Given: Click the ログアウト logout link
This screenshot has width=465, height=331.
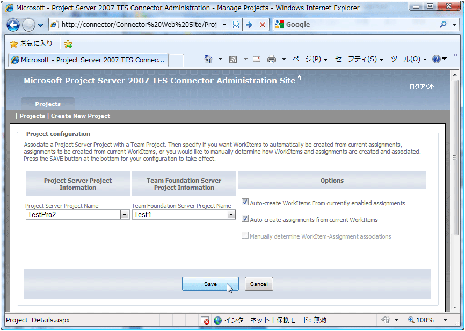Looking at the screenshot, I should (422, 87).
